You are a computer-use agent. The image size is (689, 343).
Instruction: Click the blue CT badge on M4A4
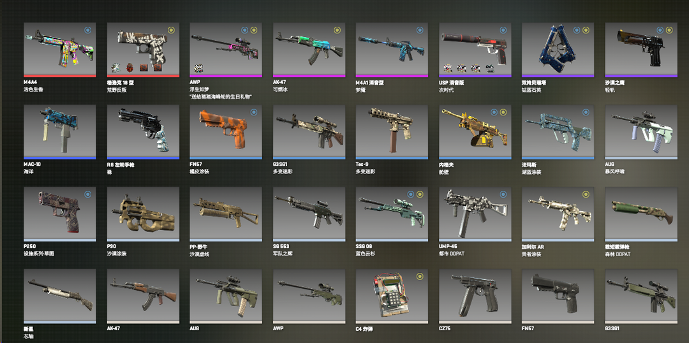pos(88,31)
